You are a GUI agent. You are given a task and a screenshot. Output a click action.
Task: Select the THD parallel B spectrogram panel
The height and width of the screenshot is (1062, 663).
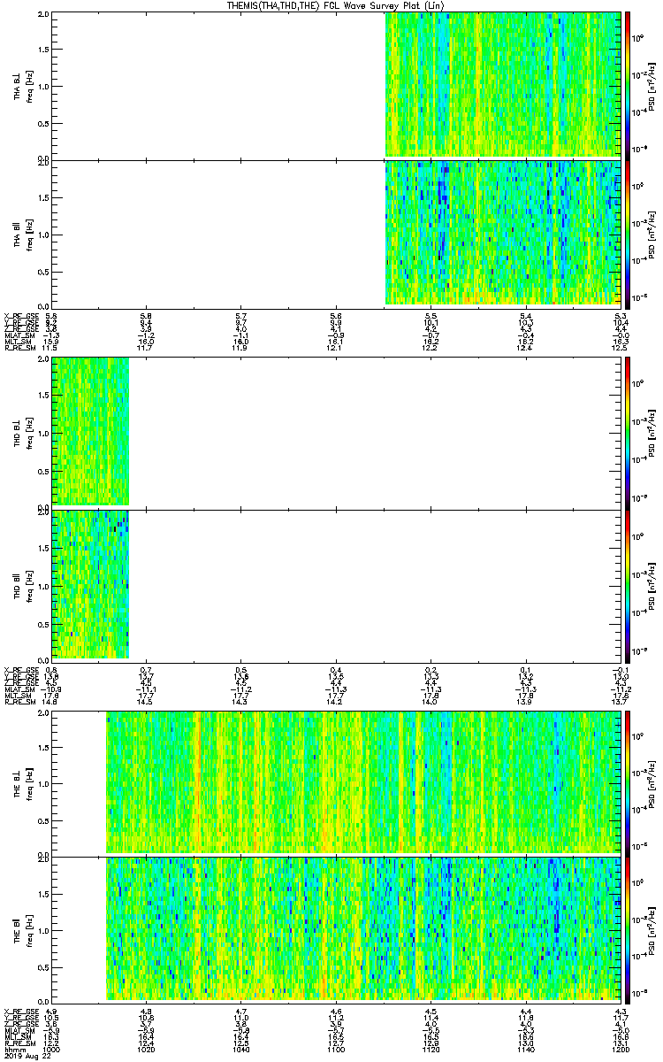tap(336, 584)
